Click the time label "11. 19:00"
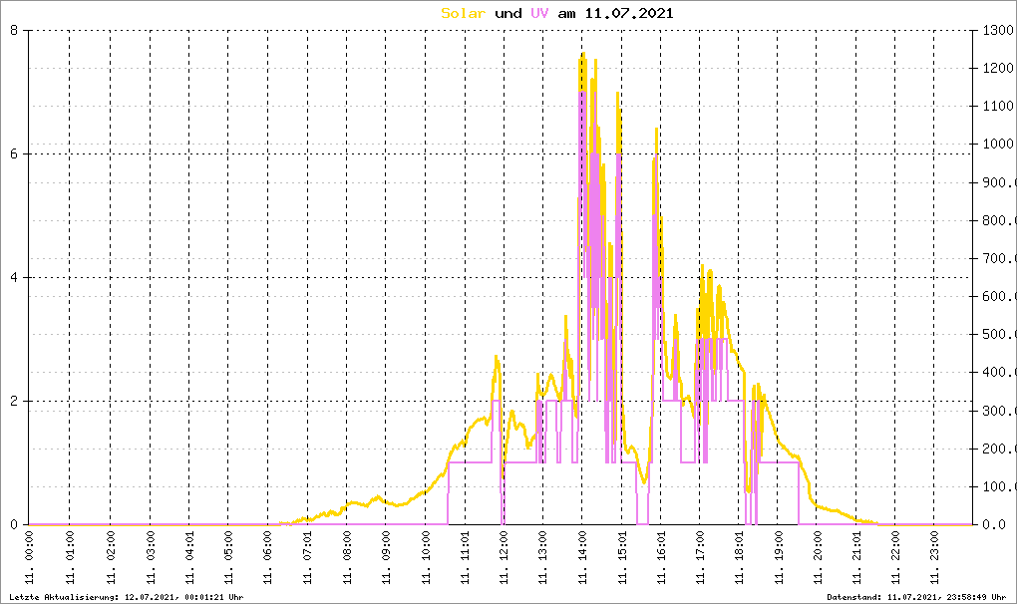 tap(779, 557)
